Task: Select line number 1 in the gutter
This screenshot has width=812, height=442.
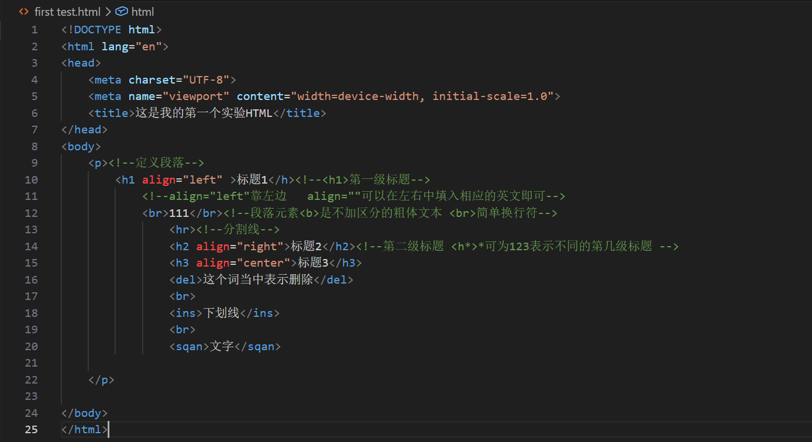Action: [x=35, y=30]
